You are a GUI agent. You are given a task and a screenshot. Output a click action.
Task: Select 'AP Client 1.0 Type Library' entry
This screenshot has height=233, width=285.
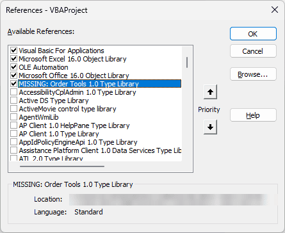pyautogui.click(x=59, y=134)
